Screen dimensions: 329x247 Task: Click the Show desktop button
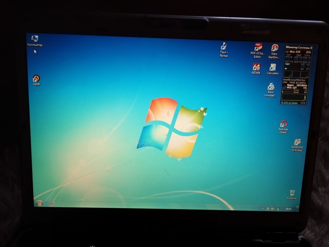[297, 209]
